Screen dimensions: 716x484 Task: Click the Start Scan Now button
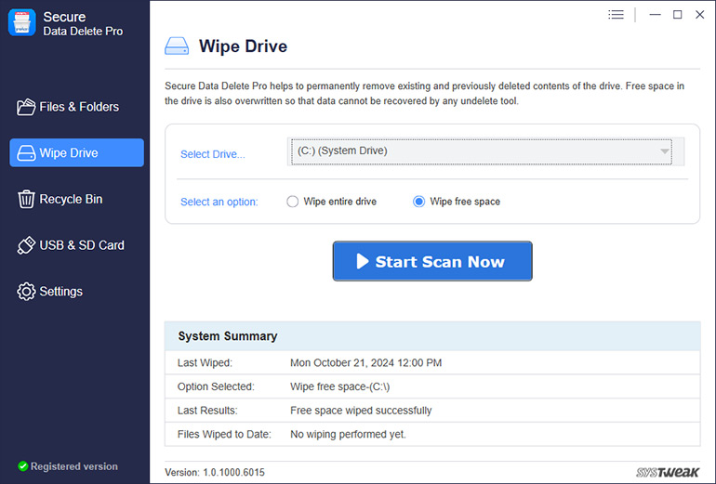[x=432, y=261]
